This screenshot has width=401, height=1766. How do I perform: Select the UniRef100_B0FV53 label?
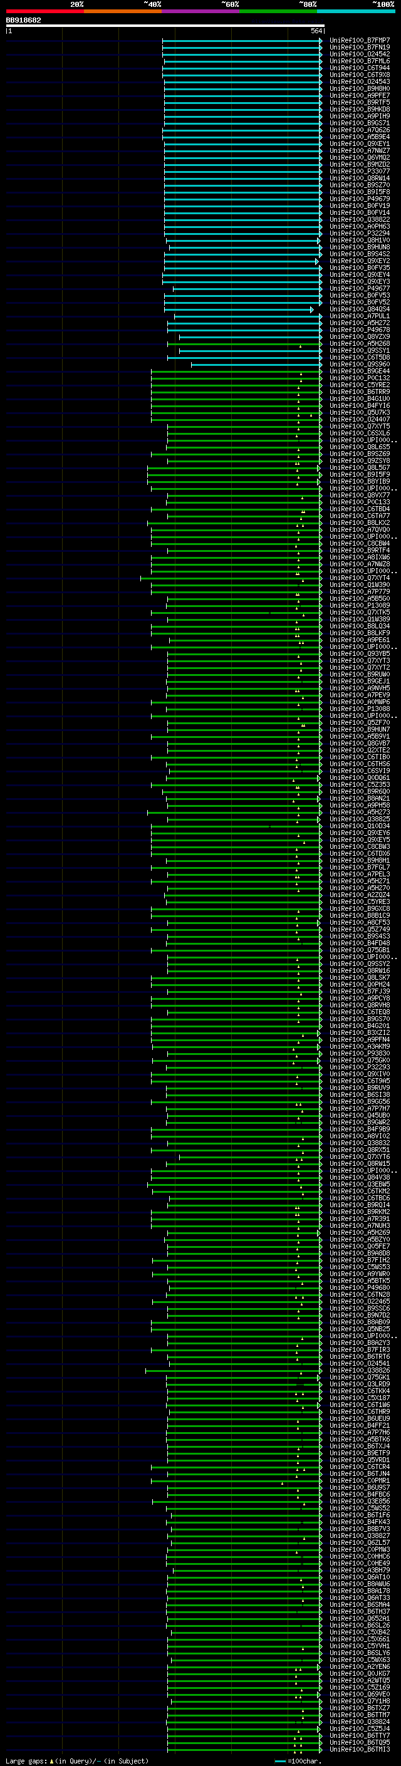[x=360, y=296]
